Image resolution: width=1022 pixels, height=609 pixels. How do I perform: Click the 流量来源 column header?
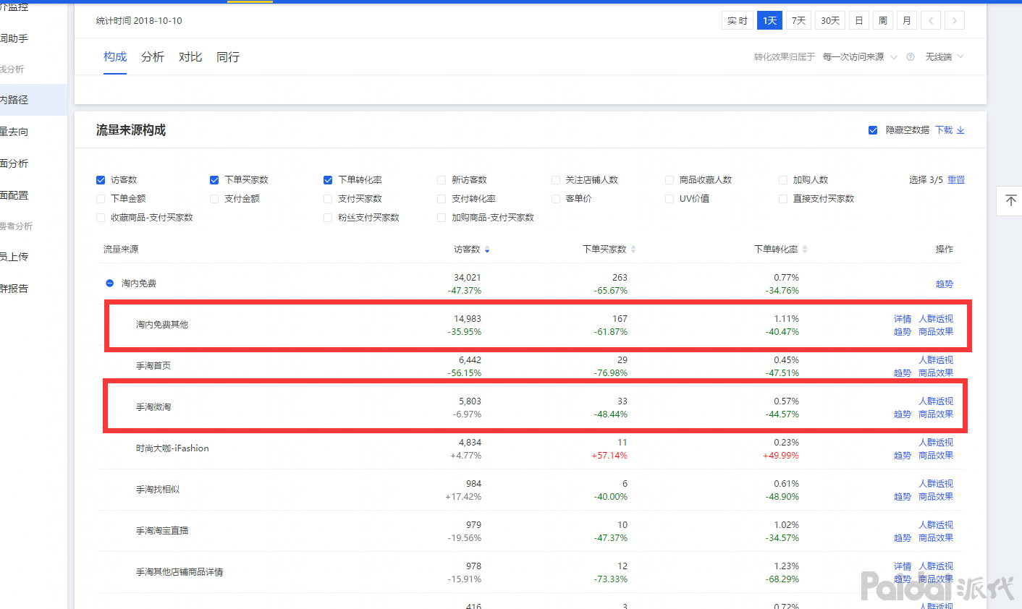coord(121,250)
